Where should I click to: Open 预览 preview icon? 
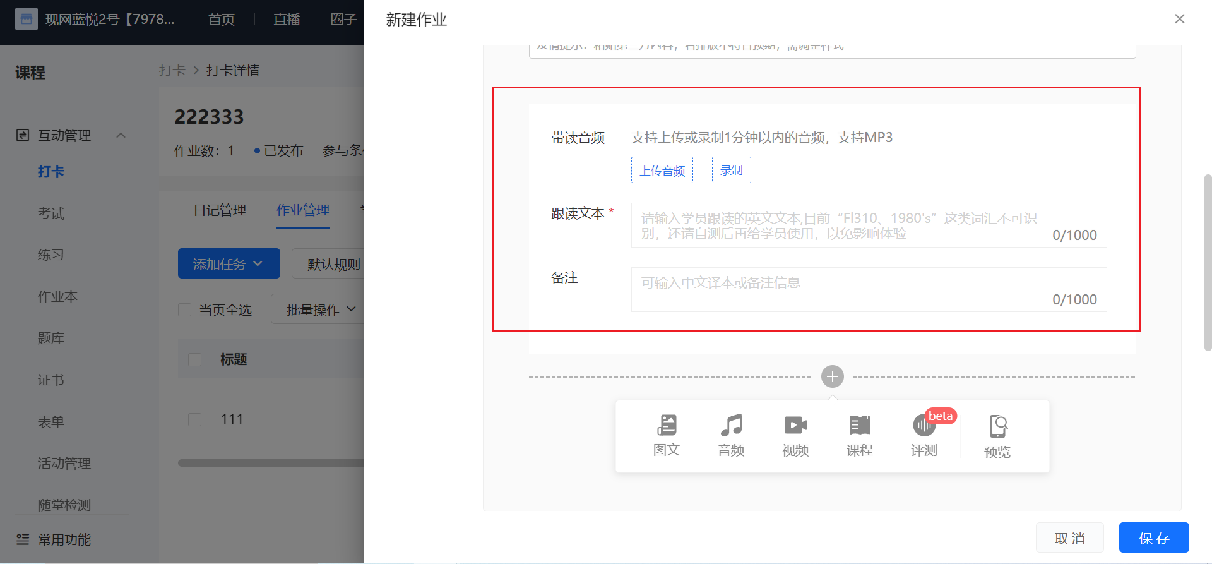997,436
